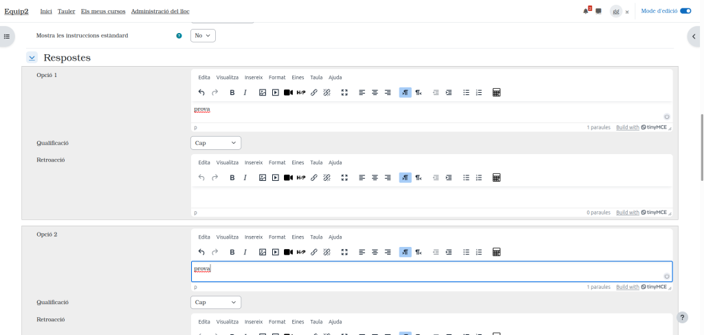Screen dimensions: 704x335
Task: Open Insereix menu in Opció 2 editor
Action: point(254,237)
